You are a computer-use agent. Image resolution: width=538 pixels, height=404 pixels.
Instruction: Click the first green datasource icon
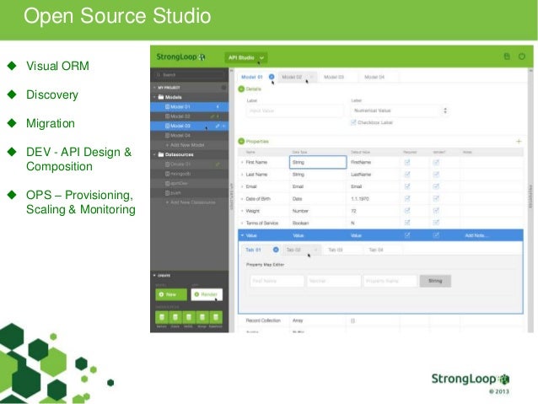point(162,317)
